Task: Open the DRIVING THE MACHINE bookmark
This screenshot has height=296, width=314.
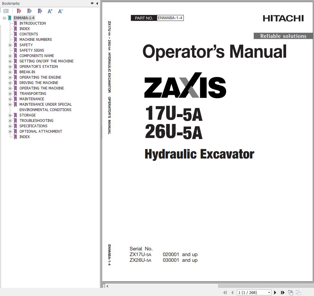Action: (x=39, y=83)
